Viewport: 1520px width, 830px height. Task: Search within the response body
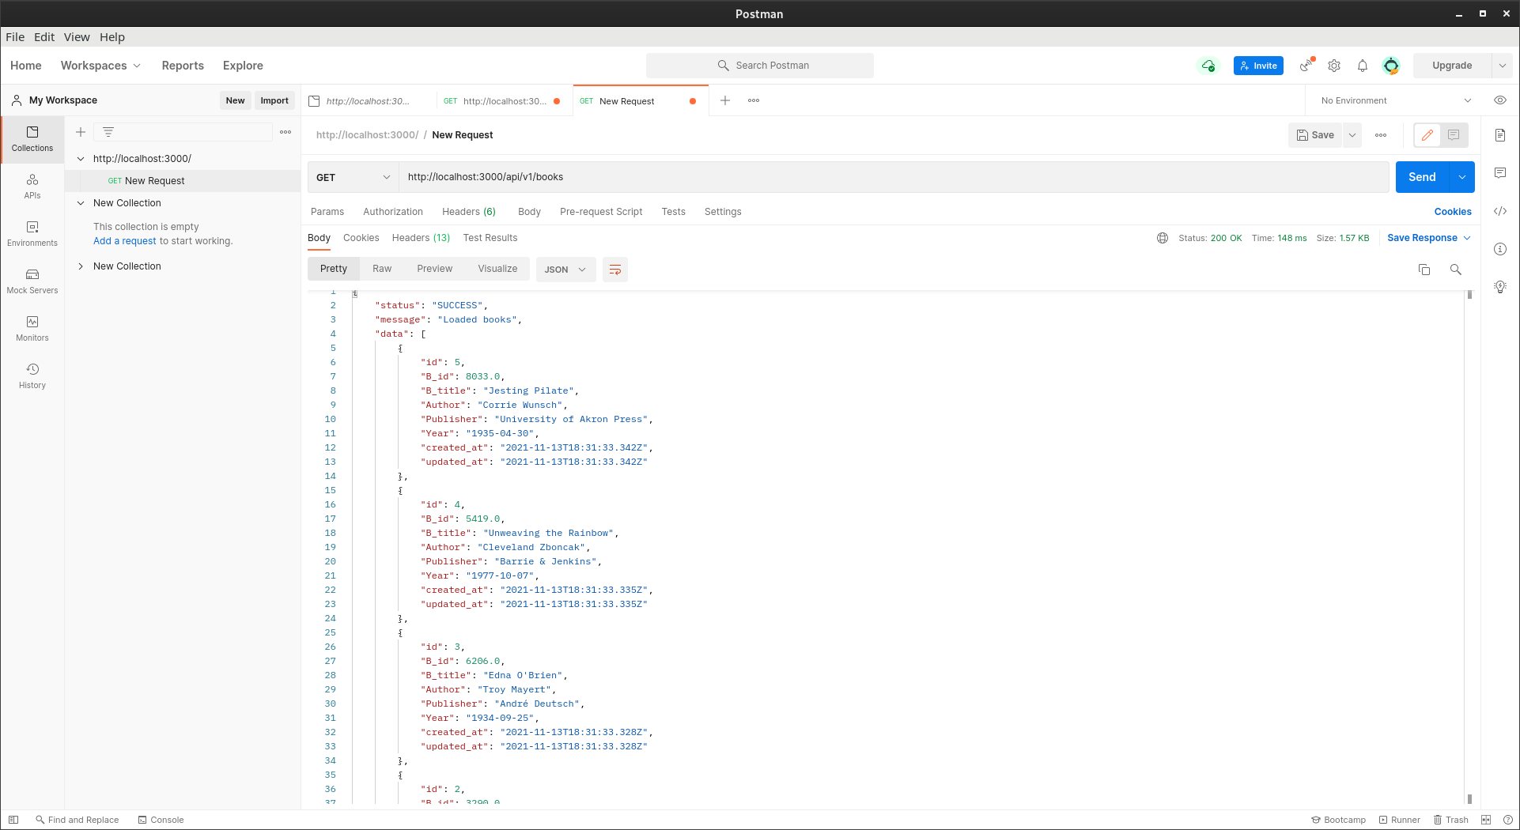(x=1456, y=270)
